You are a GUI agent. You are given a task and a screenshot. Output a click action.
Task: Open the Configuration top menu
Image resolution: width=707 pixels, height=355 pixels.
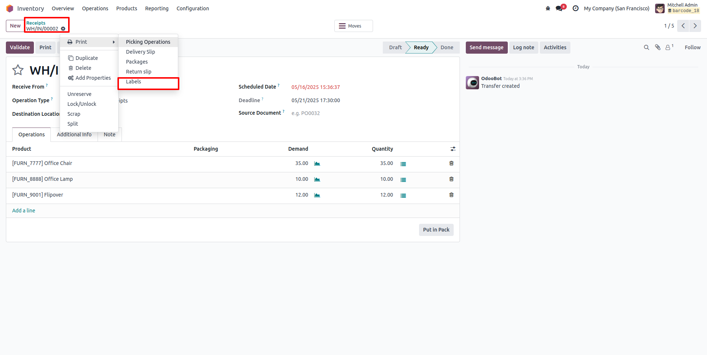click(193, 8)
